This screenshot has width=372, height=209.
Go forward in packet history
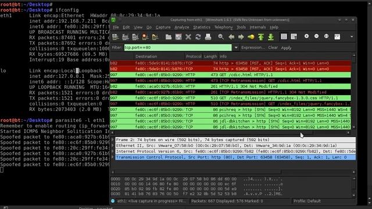pyautogui.click(x=241, y=37)
